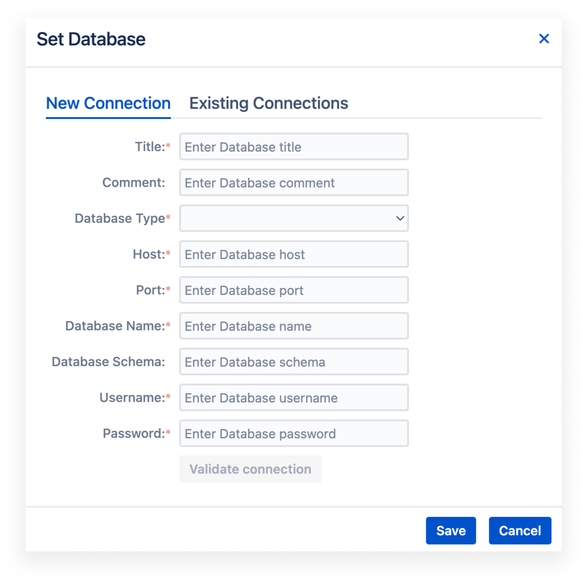This screenshot has height=584, width=587.
Task: Focus the Database Schema input field
Action: pyautogui.click(x=294, y=362)
